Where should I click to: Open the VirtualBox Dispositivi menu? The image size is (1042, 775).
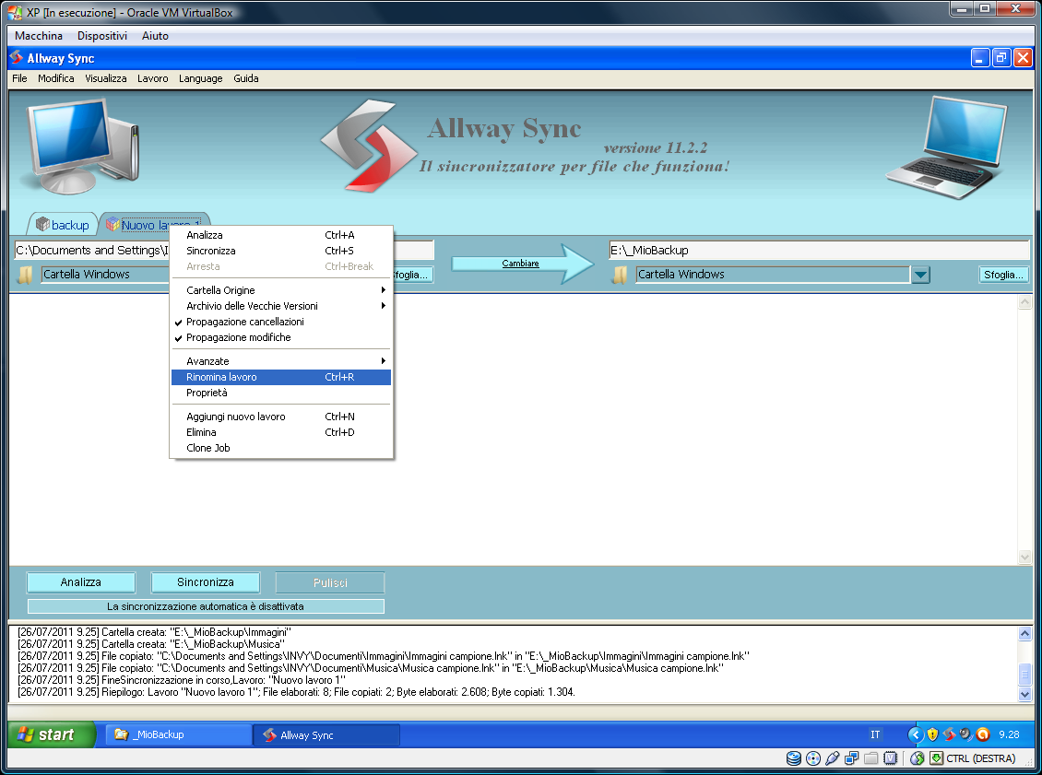[x=102, y=36]
